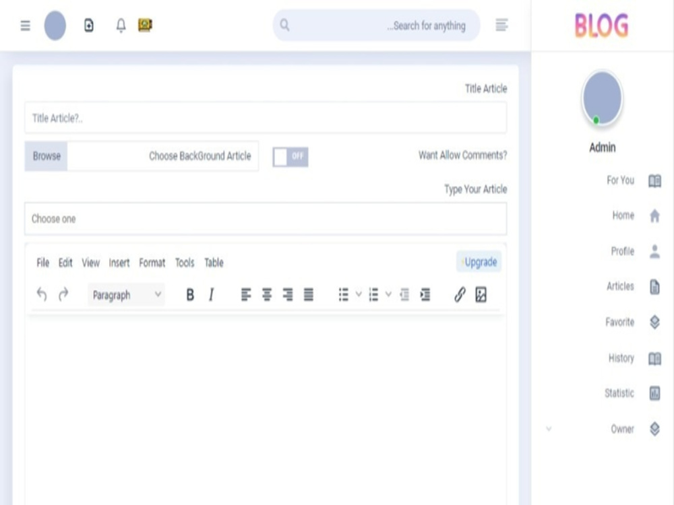Toggle italic formatting
The width and height of the screenshot is (674, 505).
(x=211, y=295)
